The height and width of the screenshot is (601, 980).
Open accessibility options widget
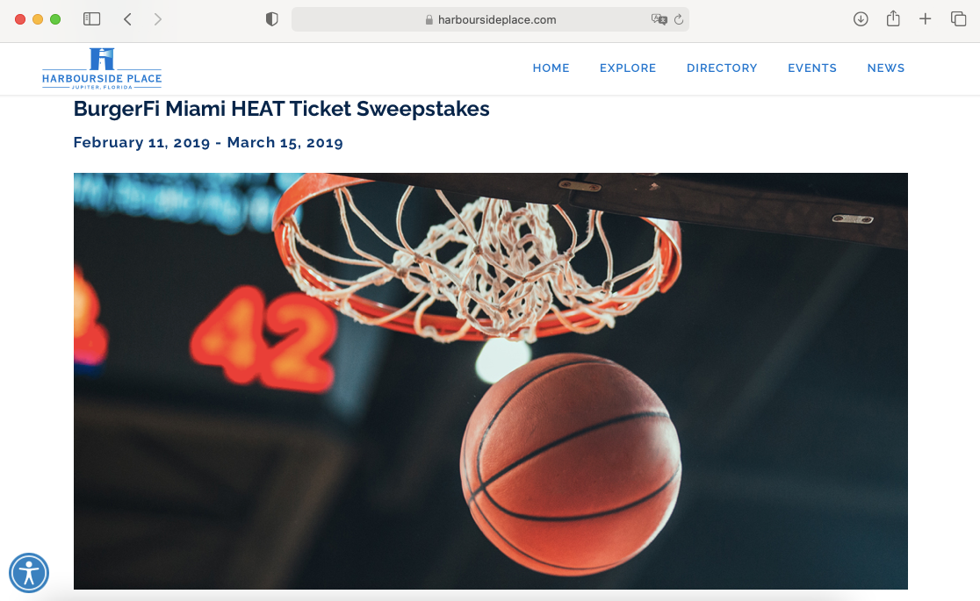tap(29, 573)
